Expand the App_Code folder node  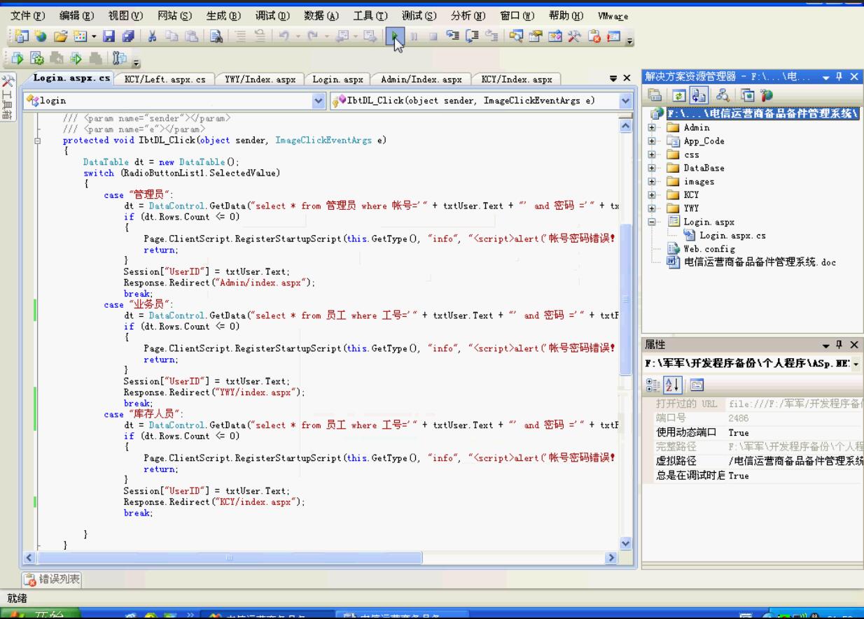point(652,141)
